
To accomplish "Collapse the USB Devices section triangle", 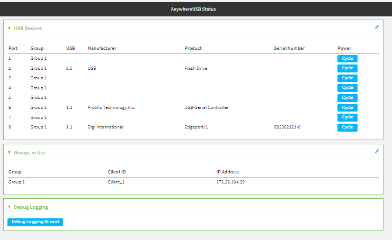I will [9, 29].
